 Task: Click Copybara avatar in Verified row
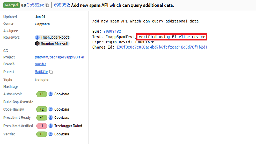[x=50, y=134]
